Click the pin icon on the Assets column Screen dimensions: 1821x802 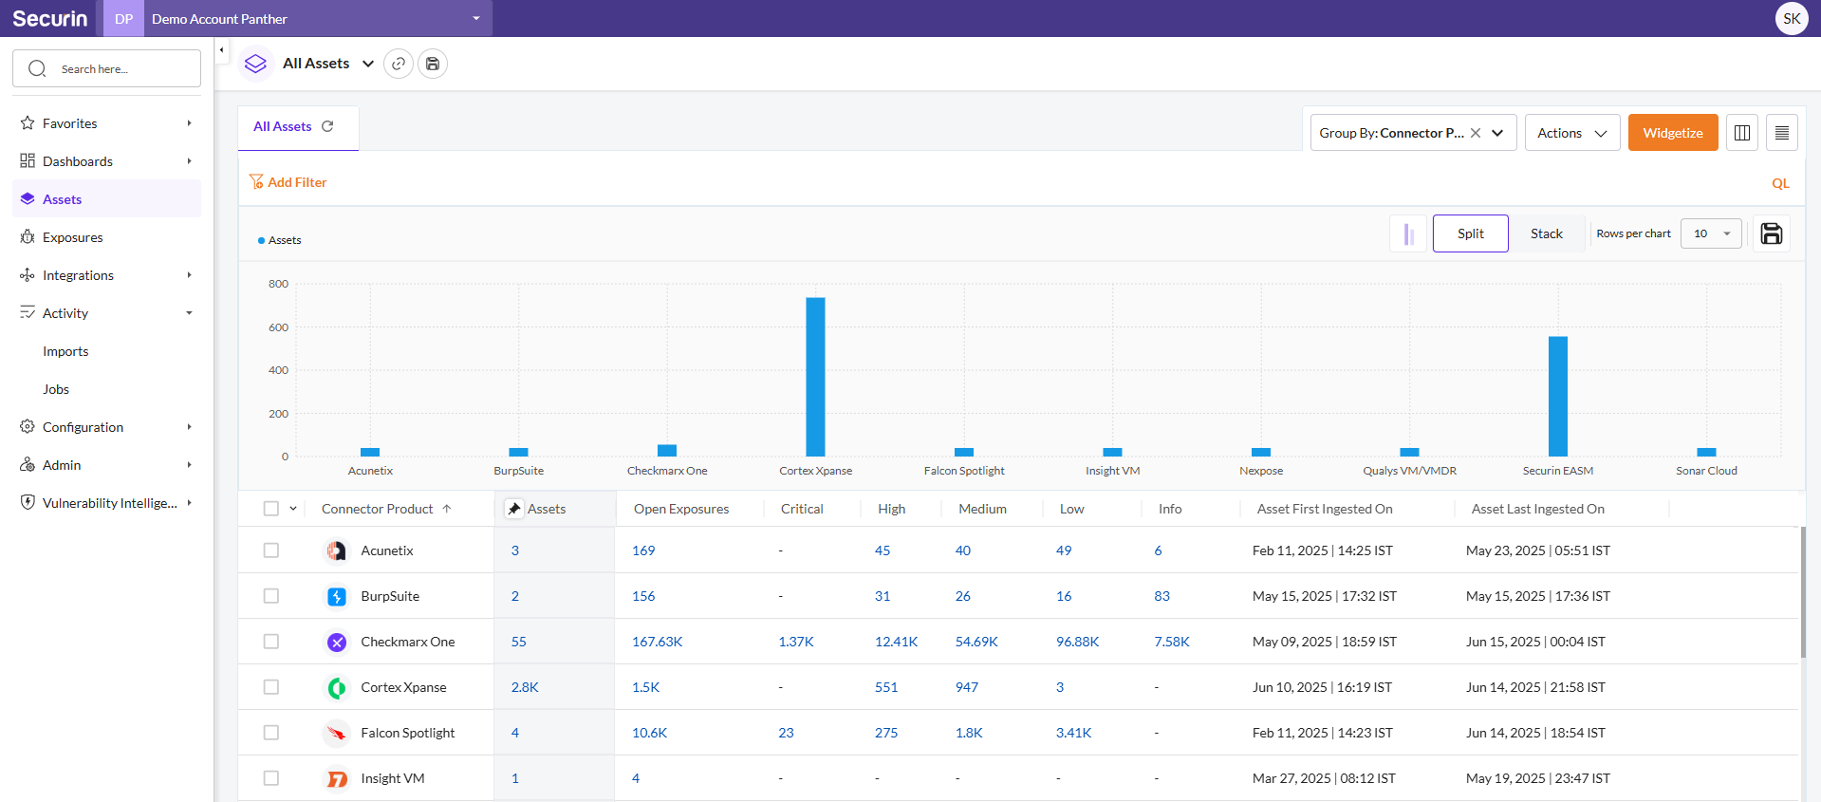click(513, 509)
